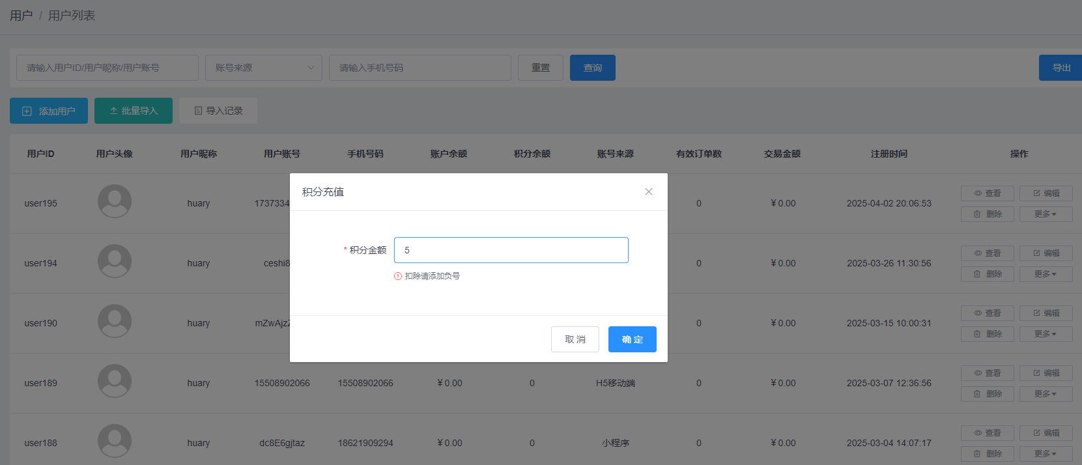Screen dimensions: 1082x465
Task: Click the phone number search field
Action: tap(420, 68)
